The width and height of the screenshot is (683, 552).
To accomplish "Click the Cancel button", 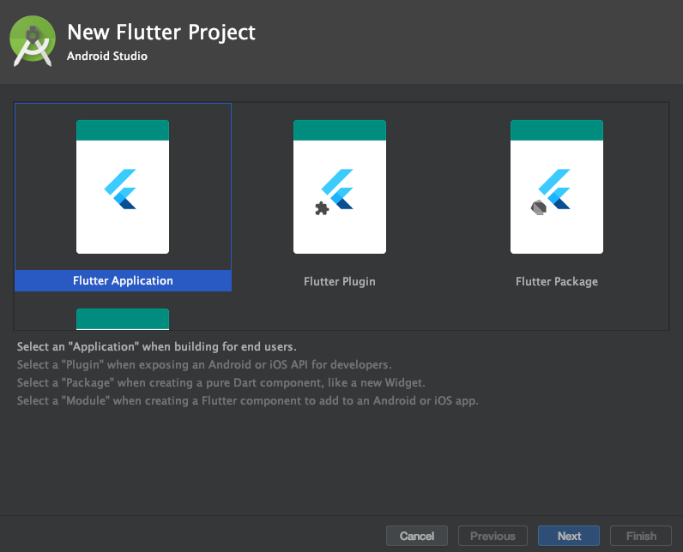I will tap(417, 536).
